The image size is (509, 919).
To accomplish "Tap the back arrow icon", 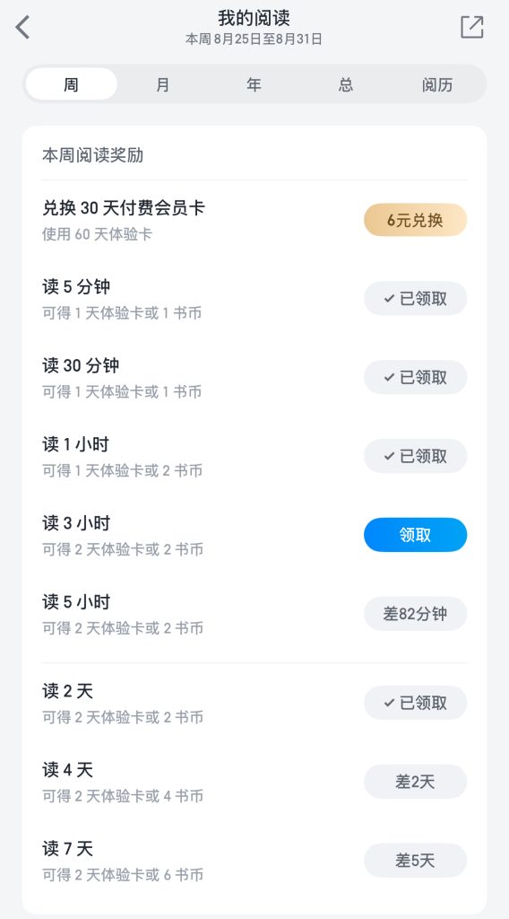I will coord(22,28).
